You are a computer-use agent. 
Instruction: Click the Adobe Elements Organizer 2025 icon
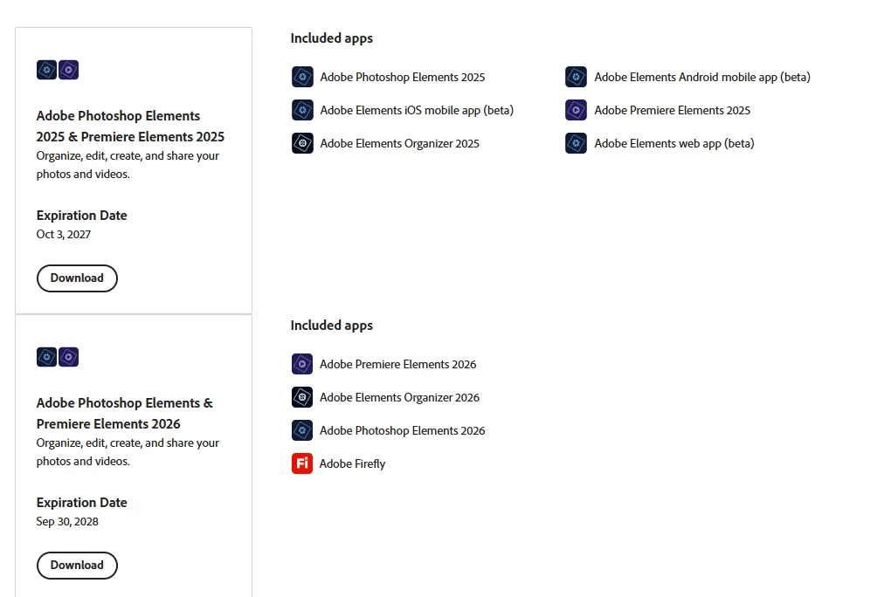[x=302, y=143]
